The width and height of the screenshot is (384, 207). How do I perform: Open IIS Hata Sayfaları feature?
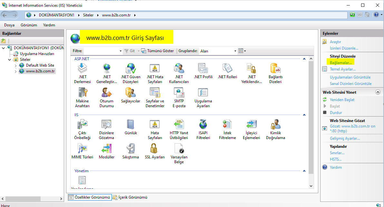click(155, 129)
